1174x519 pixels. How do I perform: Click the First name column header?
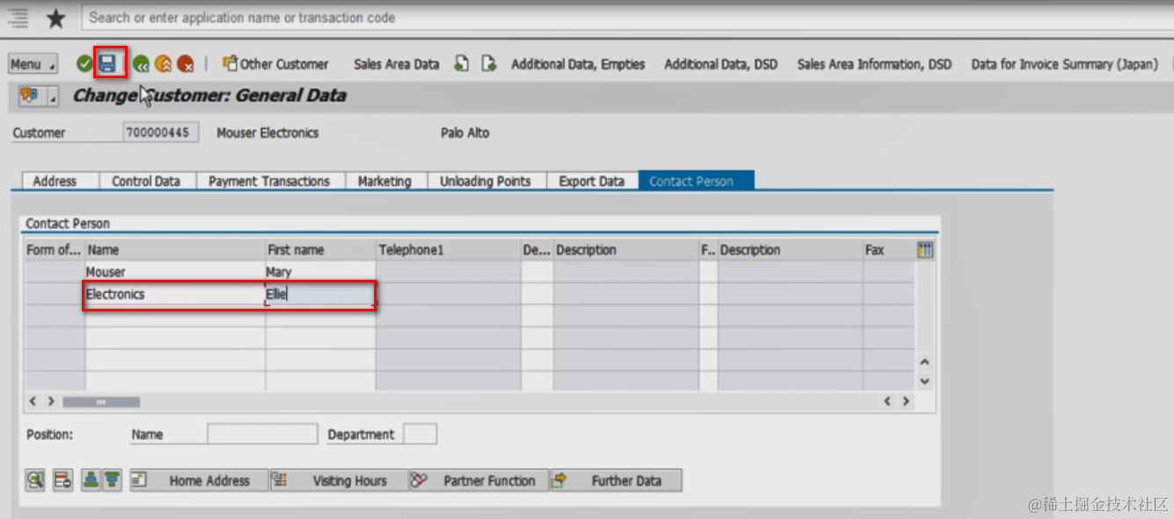[x=320, y=250]
